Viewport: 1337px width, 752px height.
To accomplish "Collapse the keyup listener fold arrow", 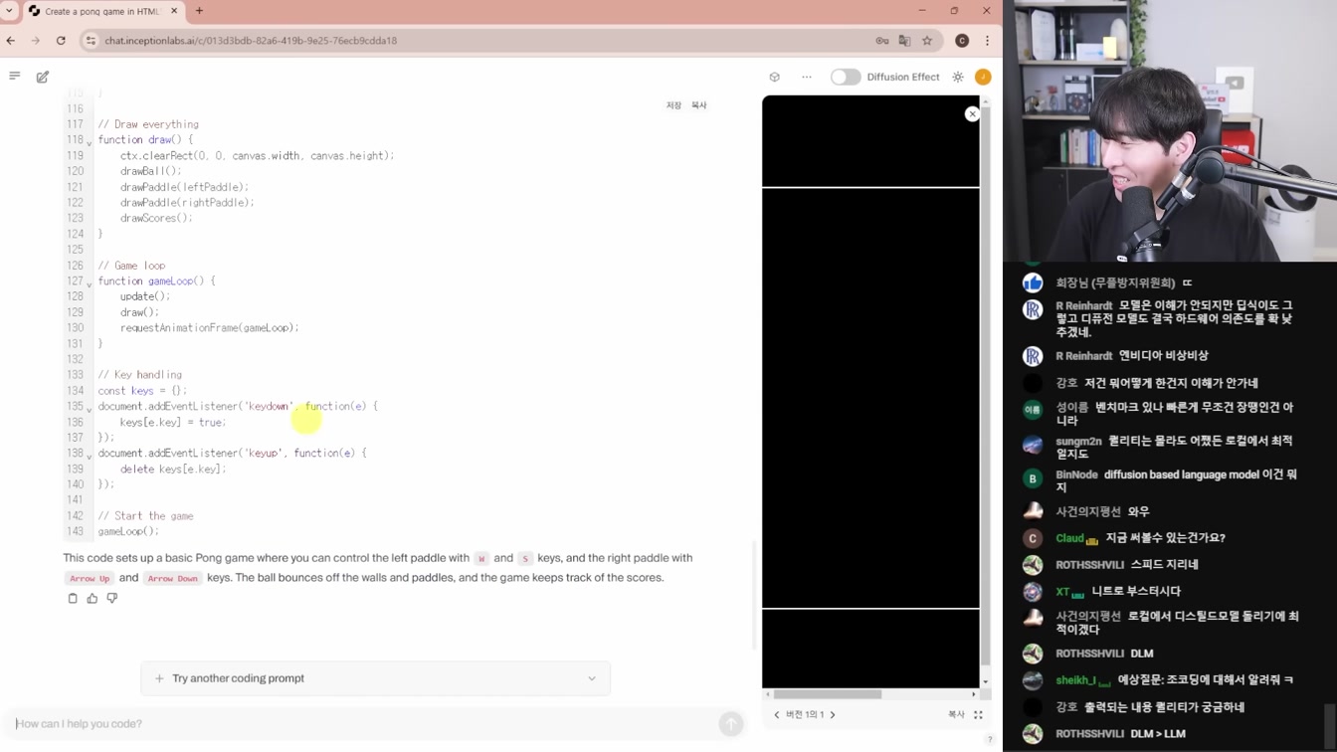I will [90, 457].
